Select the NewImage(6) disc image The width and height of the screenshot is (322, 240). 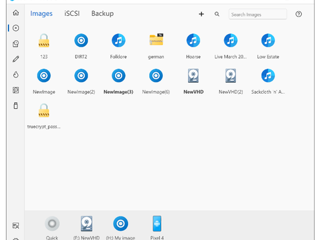[x=156, y=81]
